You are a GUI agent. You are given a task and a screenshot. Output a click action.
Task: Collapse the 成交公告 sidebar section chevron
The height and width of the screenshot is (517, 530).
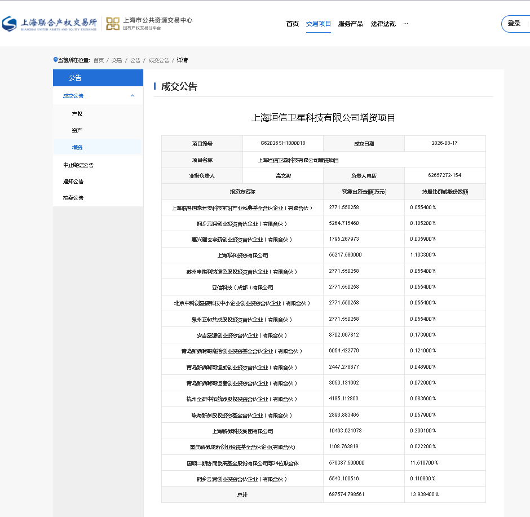click(x=132, y=96)
